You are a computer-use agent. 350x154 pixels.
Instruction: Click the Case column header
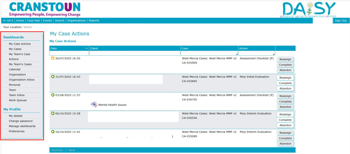point(209,48)
